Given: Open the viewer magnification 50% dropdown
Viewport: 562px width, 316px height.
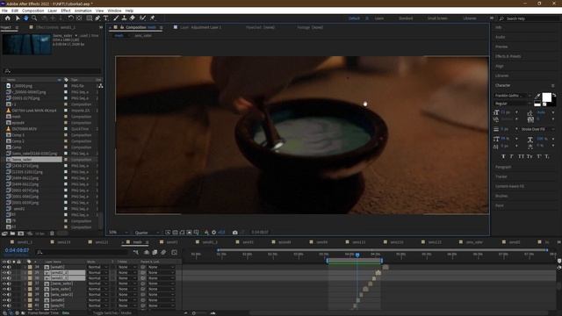Looking at the screenshot, I should click(119, 232).
